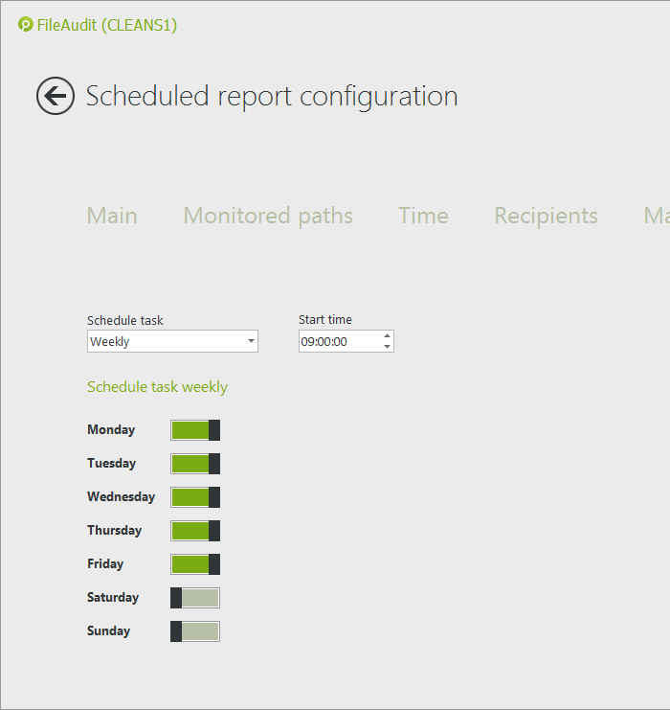Open the partially visible Ma tab
This screenshot has width=670, height=710.
tap(657, 216)
